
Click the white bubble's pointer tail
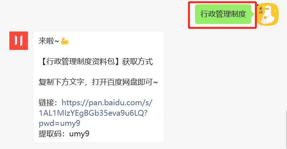pos(33,41)
